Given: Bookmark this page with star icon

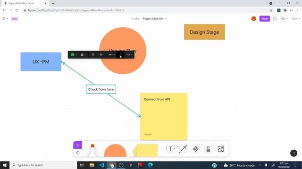Looking at the screenshot, I should pos(271,10).
